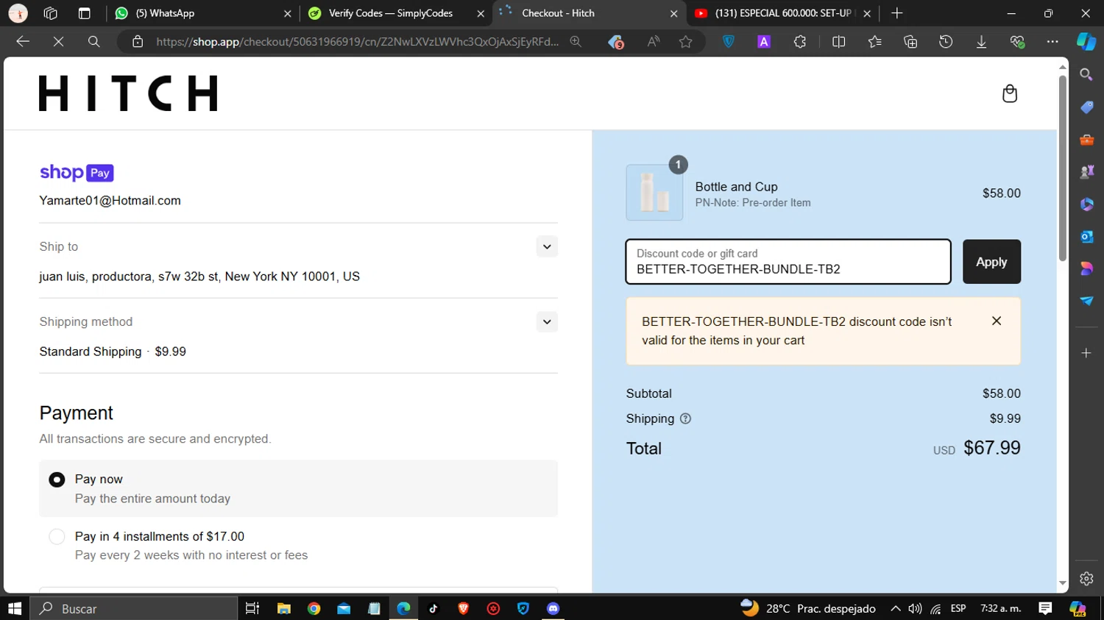
Task: Open the Workspaces icon
Action: click(x=50, y=13)
